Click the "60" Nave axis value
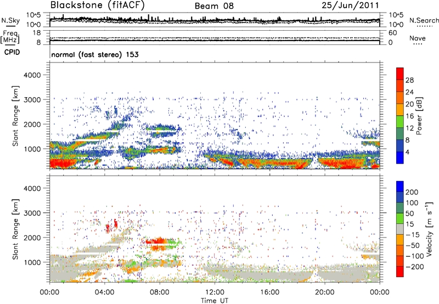 tap(393, 33)
